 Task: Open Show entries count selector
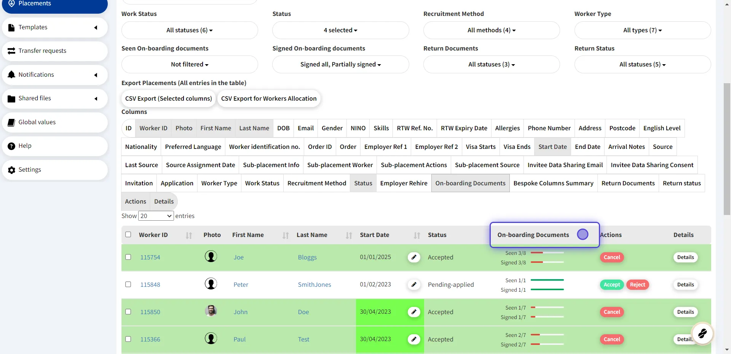tap(156, 216)
